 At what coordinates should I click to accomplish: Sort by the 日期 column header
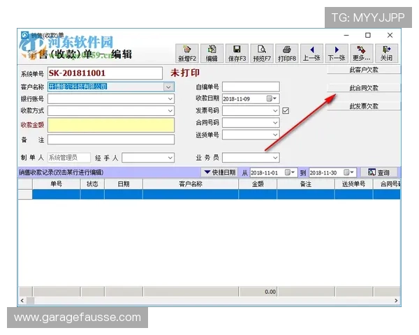[x=124, y=184]
